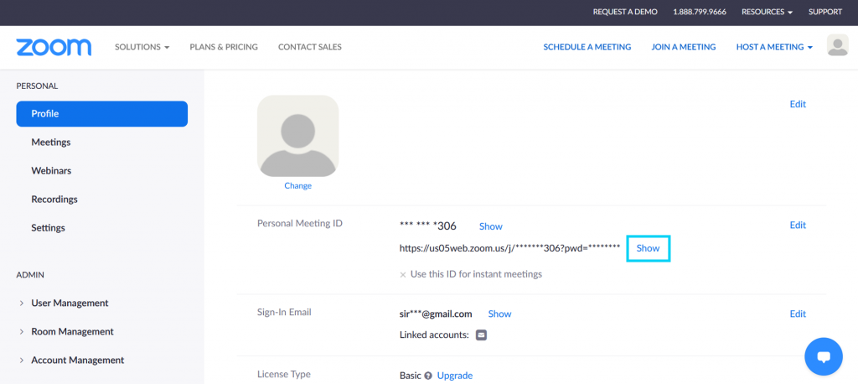
Task: Open the Solutions dropdown
Action: click(142, 47)
